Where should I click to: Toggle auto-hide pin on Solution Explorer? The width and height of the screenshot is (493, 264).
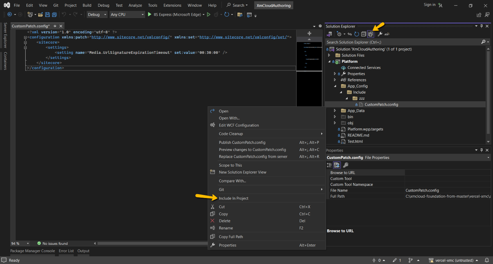pyautogui.click(x=481, y=26)
